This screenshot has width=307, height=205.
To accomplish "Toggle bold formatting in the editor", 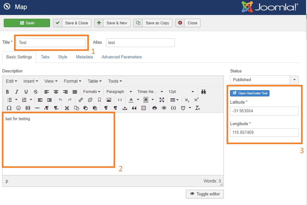I will (x=7, y=91).
